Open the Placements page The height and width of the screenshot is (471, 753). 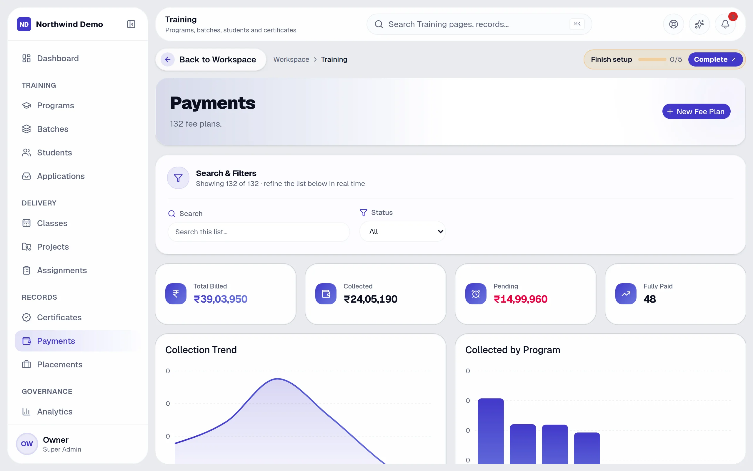click(x=77, y=364)
